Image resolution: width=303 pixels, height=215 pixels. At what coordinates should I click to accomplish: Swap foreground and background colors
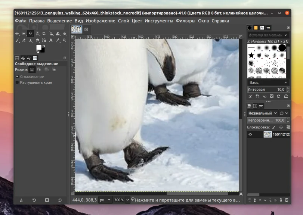tap(43, 46)
